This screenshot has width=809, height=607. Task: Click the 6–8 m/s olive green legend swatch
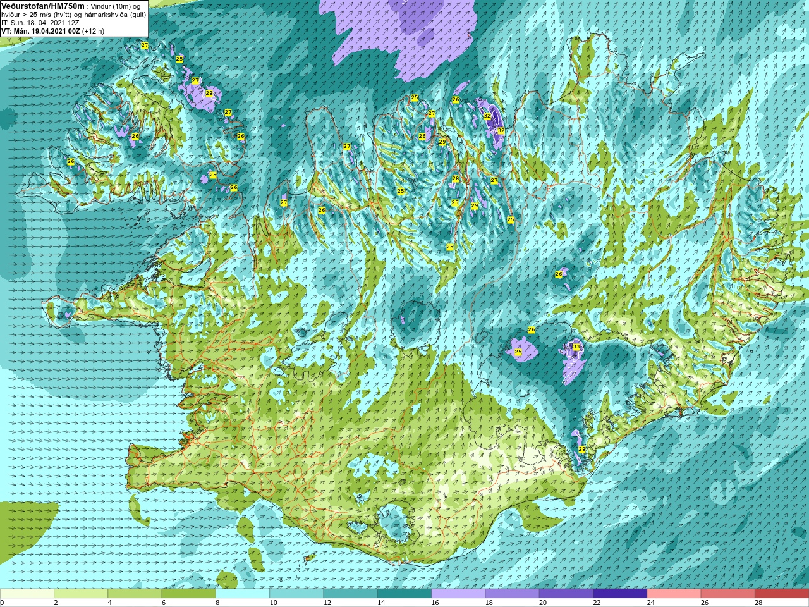point(189,594)
